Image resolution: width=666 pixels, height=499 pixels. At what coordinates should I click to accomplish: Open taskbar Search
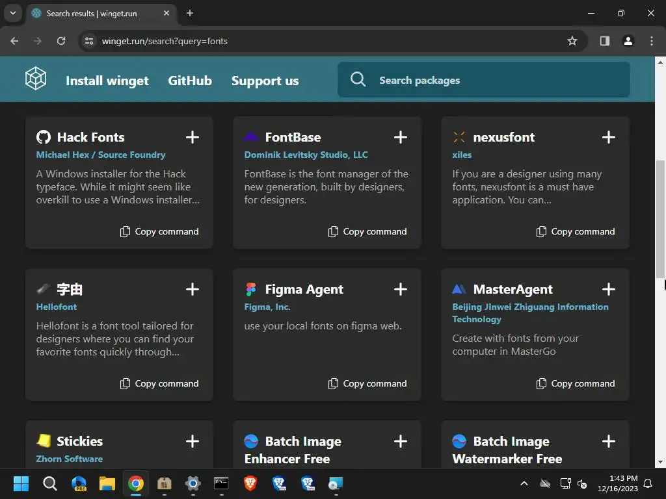click(x=49, y=483)
